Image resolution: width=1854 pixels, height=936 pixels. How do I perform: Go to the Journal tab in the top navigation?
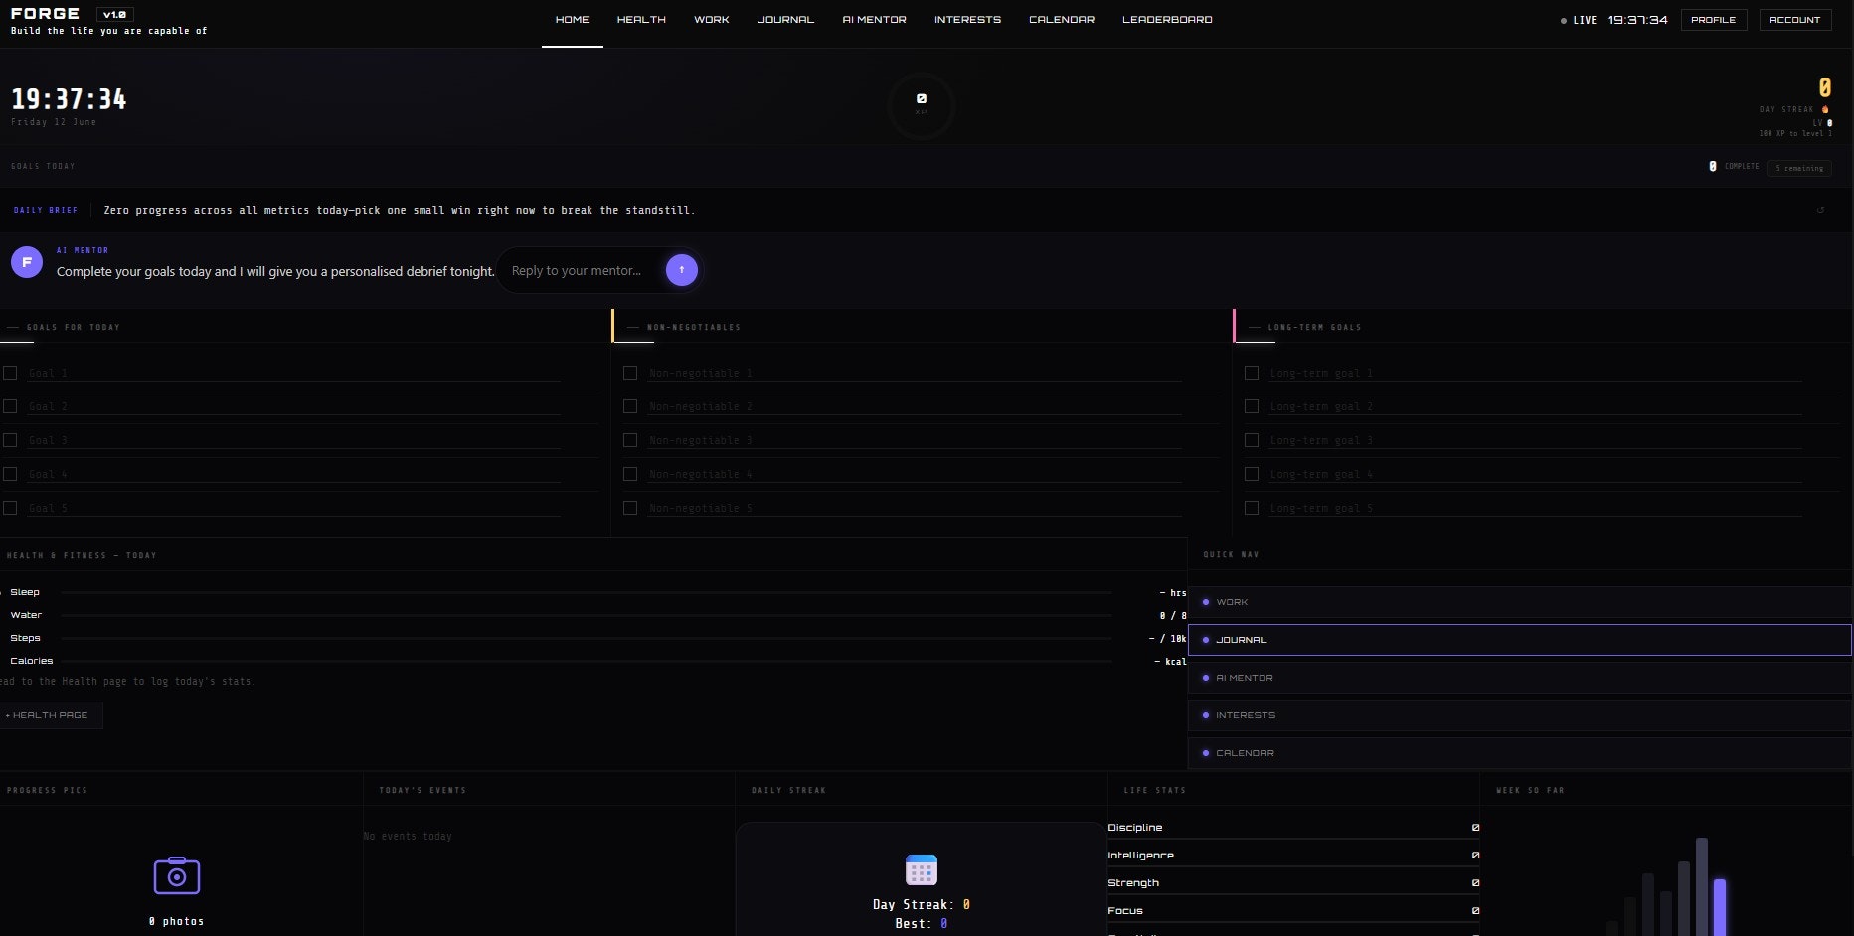tap(785, 20)
